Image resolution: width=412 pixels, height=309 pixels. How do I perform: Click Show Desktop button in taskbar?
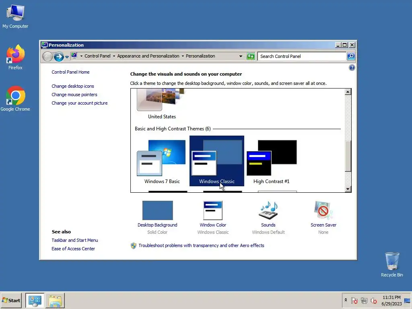(408, 300)
